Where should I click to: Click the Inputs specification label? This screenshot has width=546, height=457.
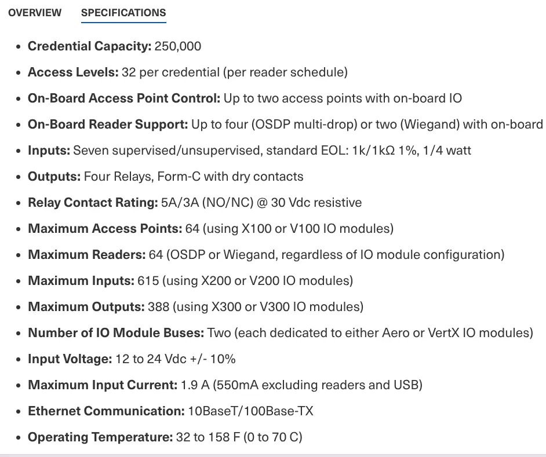point(49,151)
